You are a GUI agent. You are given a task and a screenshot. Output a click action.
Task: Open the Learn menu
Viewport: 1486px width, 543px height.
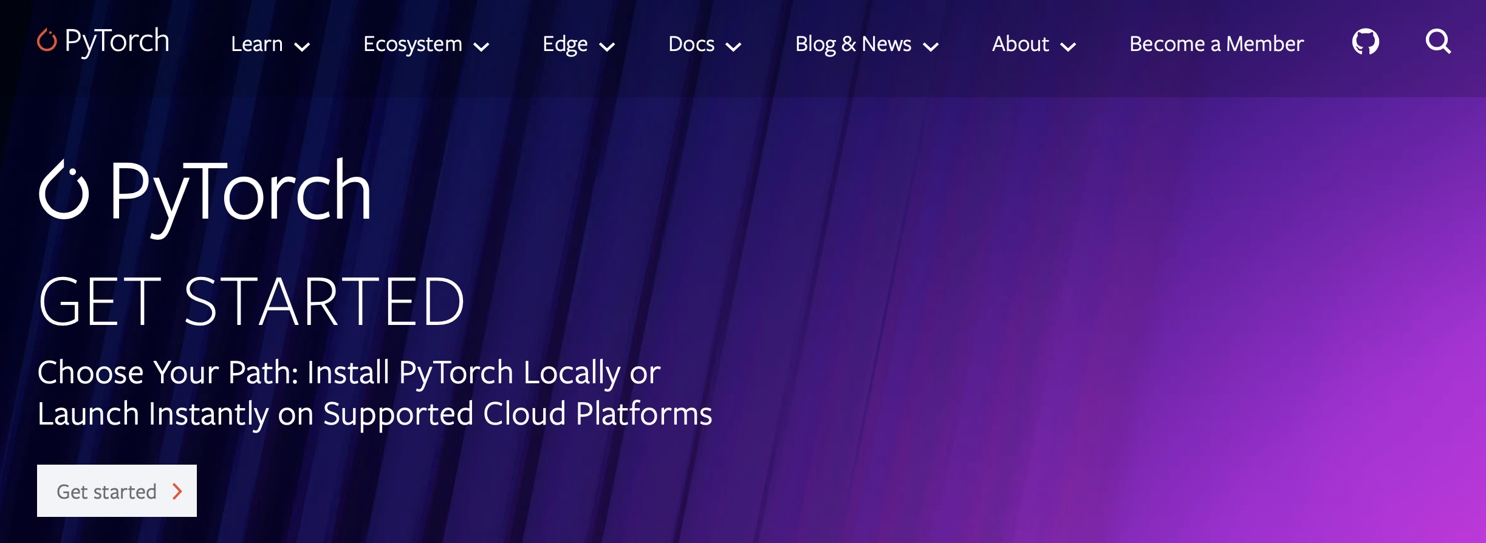pos(257,44)
